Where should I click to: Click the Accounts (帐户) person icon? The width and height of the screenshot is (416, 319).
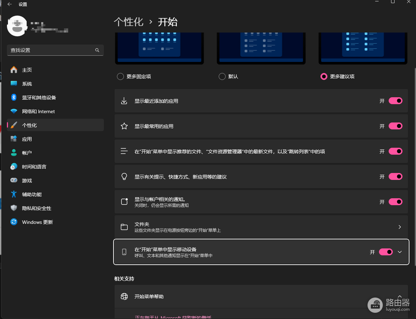[14, 153]
